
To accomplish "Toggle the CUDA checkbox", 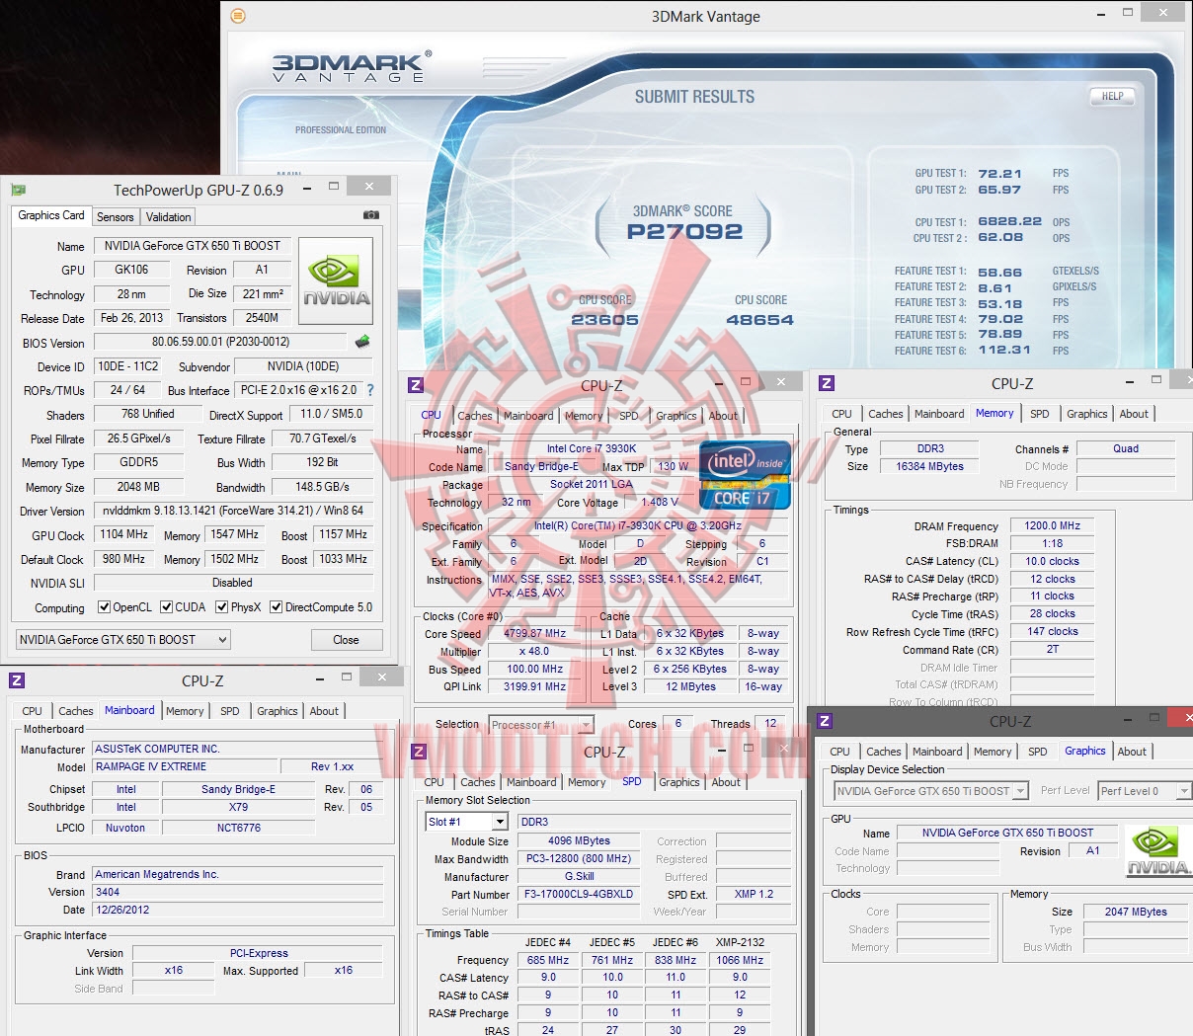I will coord(167,607).
